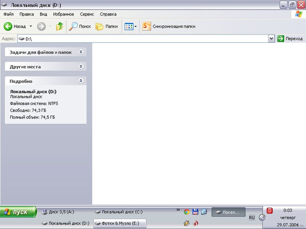
Task: Open the Фотки & Музло (E:) toolbar item
Action: point(120,223)
